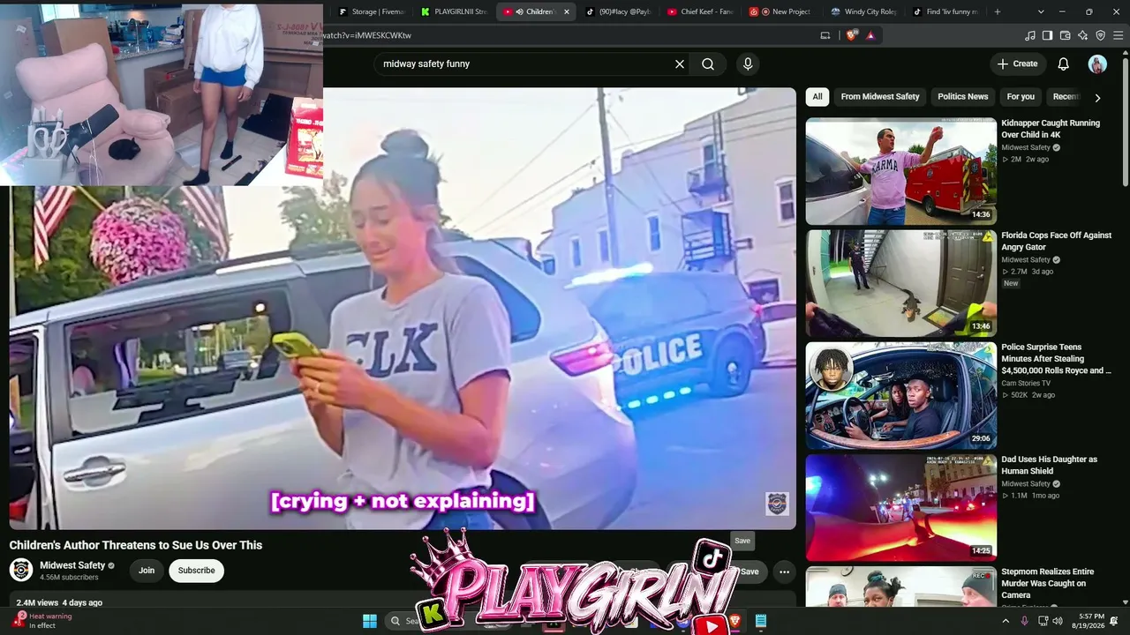The image size is (1130, 635).
Task: Clear the YouTube search box with X
Action: [680, 64]
